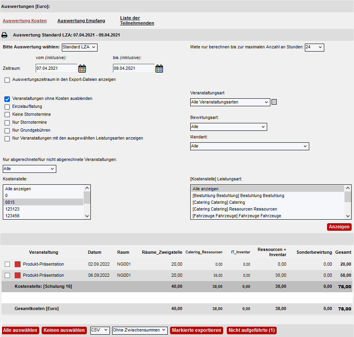Select Kostenstelle 0 in the list
The height and width of the screenshot is (337, 354).
[44, 195]
